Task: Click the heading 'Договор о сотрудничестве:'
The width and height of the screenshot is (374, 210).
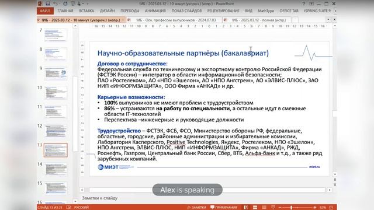Action: coord(133,64)
